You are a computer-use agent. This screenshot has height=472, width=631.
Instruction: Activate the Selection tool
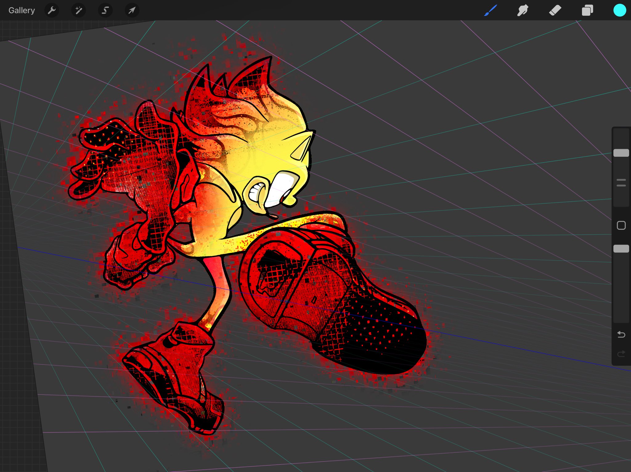click(x=105, y=10)
